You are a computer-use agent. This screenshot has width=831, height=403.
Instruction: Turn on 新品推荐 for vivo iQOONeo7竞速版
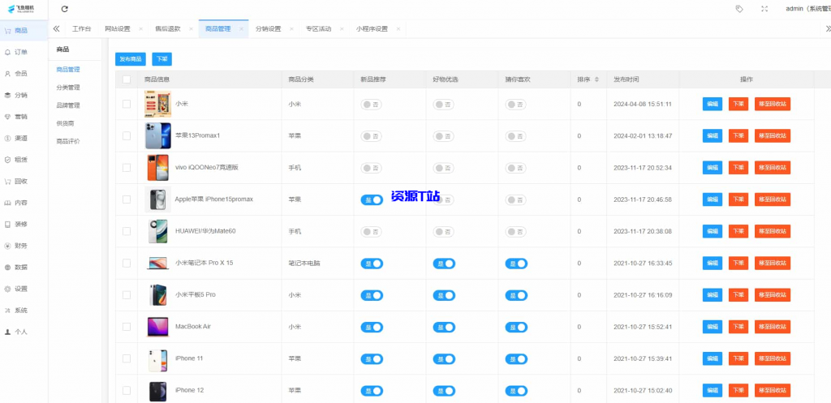371,168
